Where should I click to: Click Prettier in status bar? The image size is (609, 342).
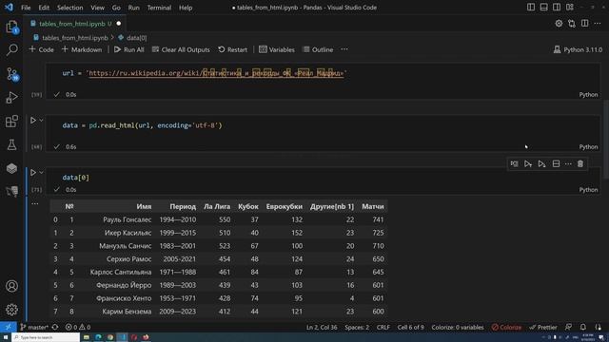coord(543,327)
